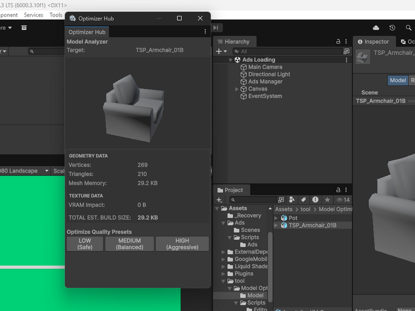Select the Model folder in Project tree
Screen dimensions: 415x311
(x=252, y=295)
